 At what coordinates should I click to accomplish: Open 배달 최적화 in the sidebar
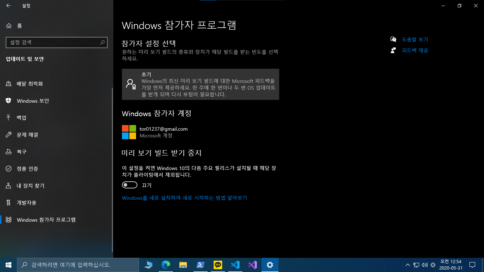[57, 84]
